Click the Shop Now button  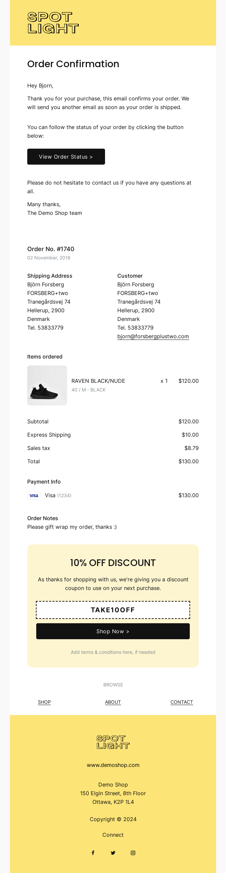pos(113,631)
